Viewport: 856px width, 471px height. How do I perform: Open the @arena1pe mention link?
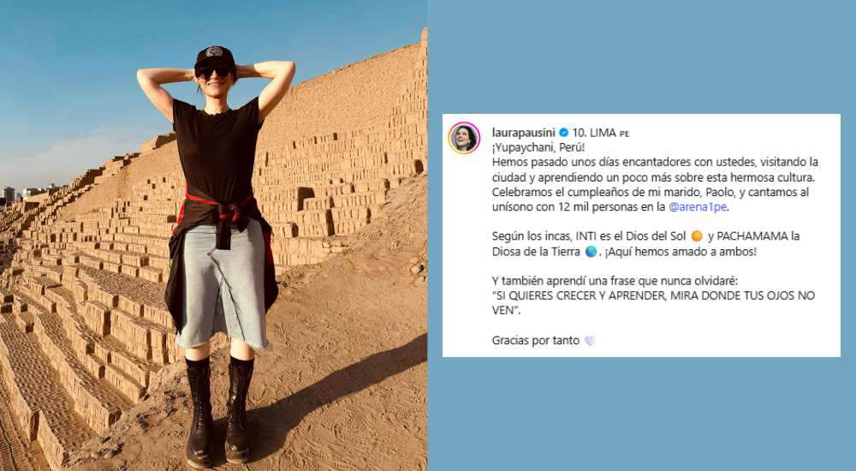(x=698, y=207)
